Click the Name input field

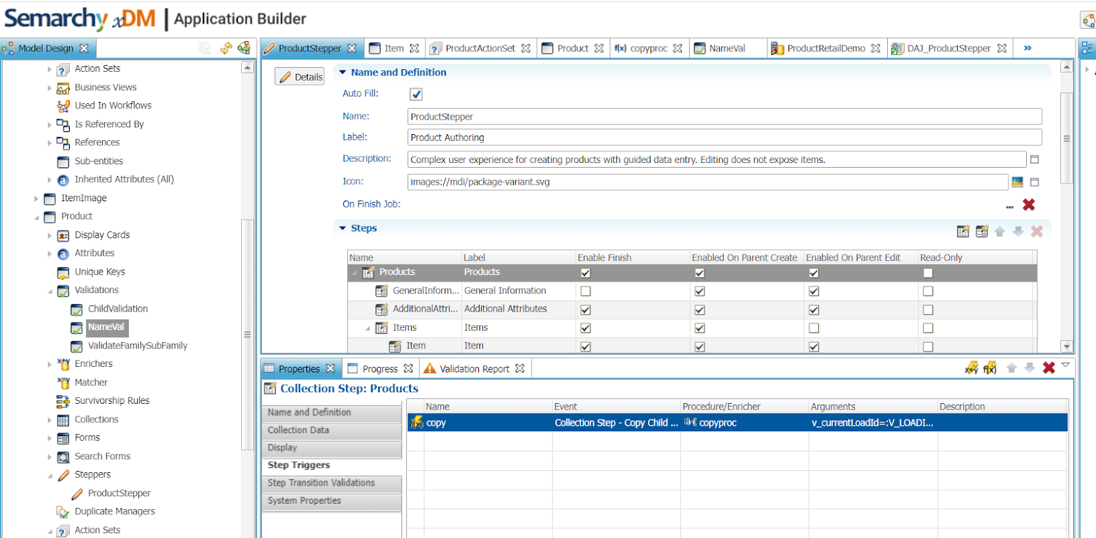(x=725, y=116)
